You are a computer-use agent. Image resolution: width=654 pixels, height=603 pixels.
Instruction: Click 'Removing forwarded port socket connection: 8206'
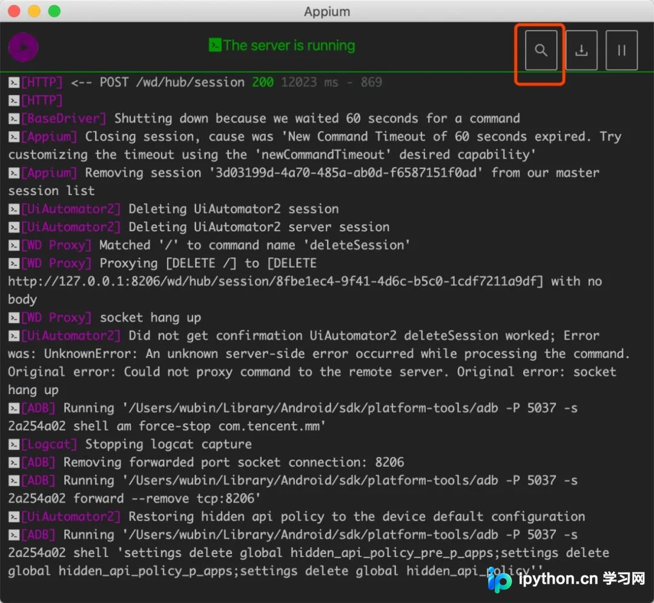[234, 463]
